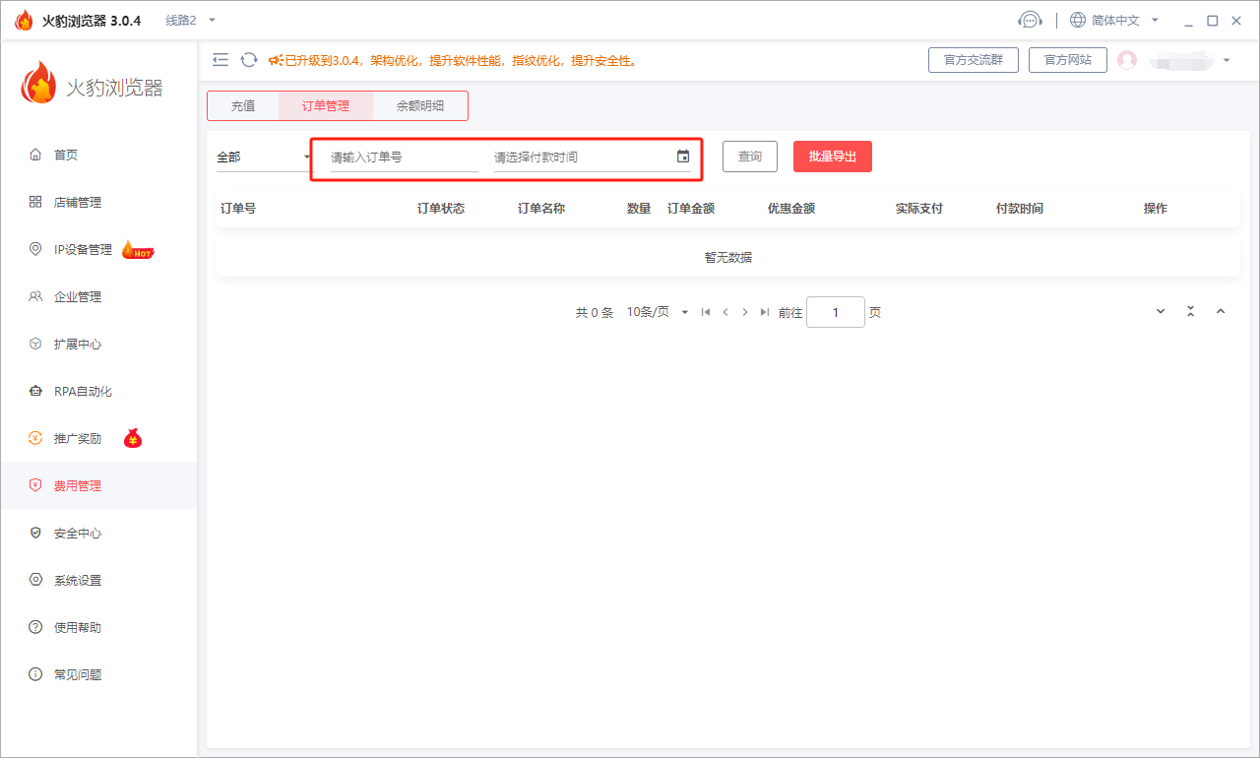
Task: Focus the 请输入订单号 input field
Action: pyautogui.click(x=404, y=157)
